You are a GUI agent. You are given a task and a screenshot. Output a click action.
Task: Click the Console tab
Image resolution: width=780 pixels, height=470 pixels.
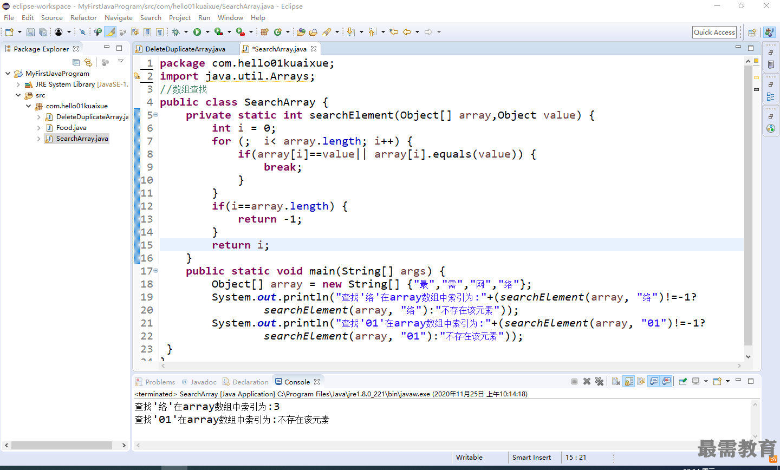[297, 382]
